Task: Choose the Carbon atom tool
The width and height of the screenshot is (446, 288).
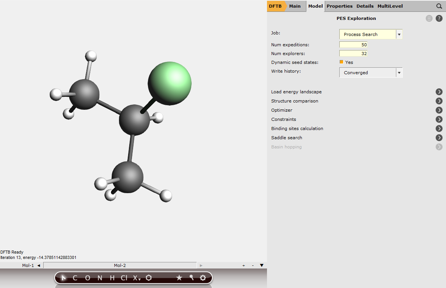Action: 75,278
